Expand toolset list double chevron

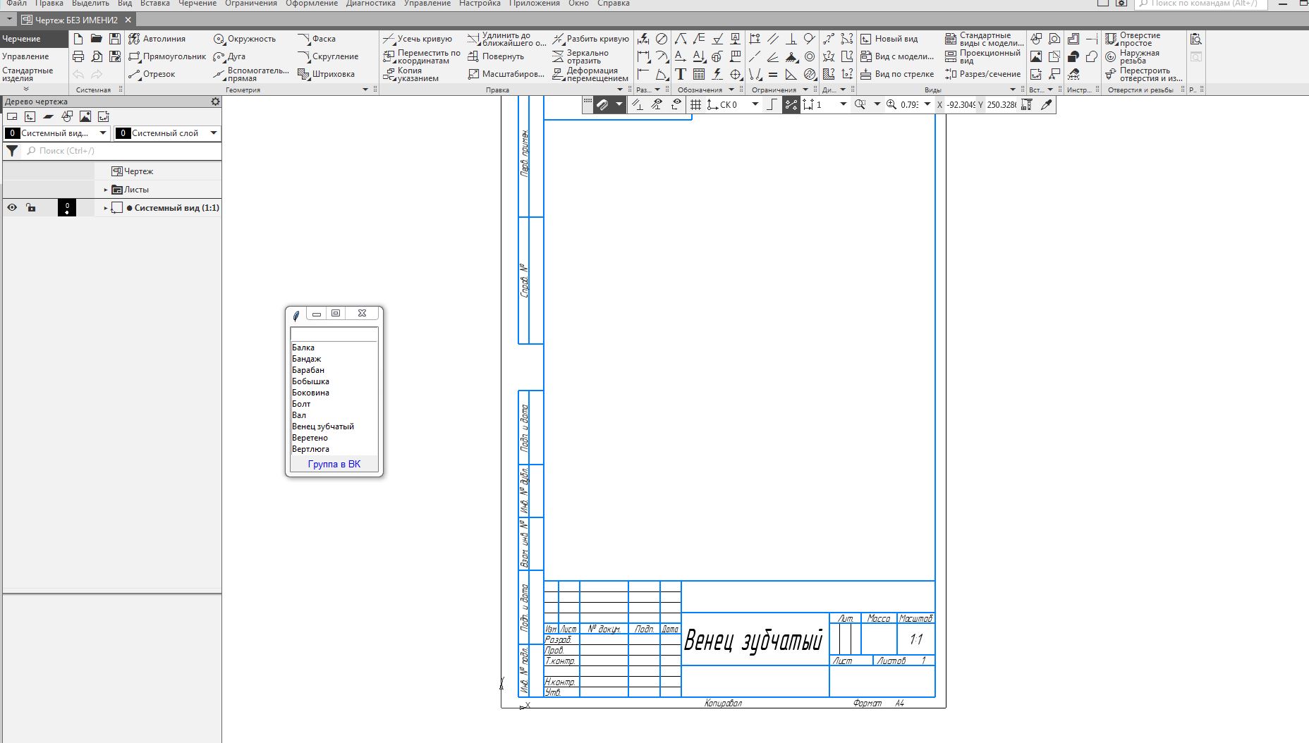(26, 89)
